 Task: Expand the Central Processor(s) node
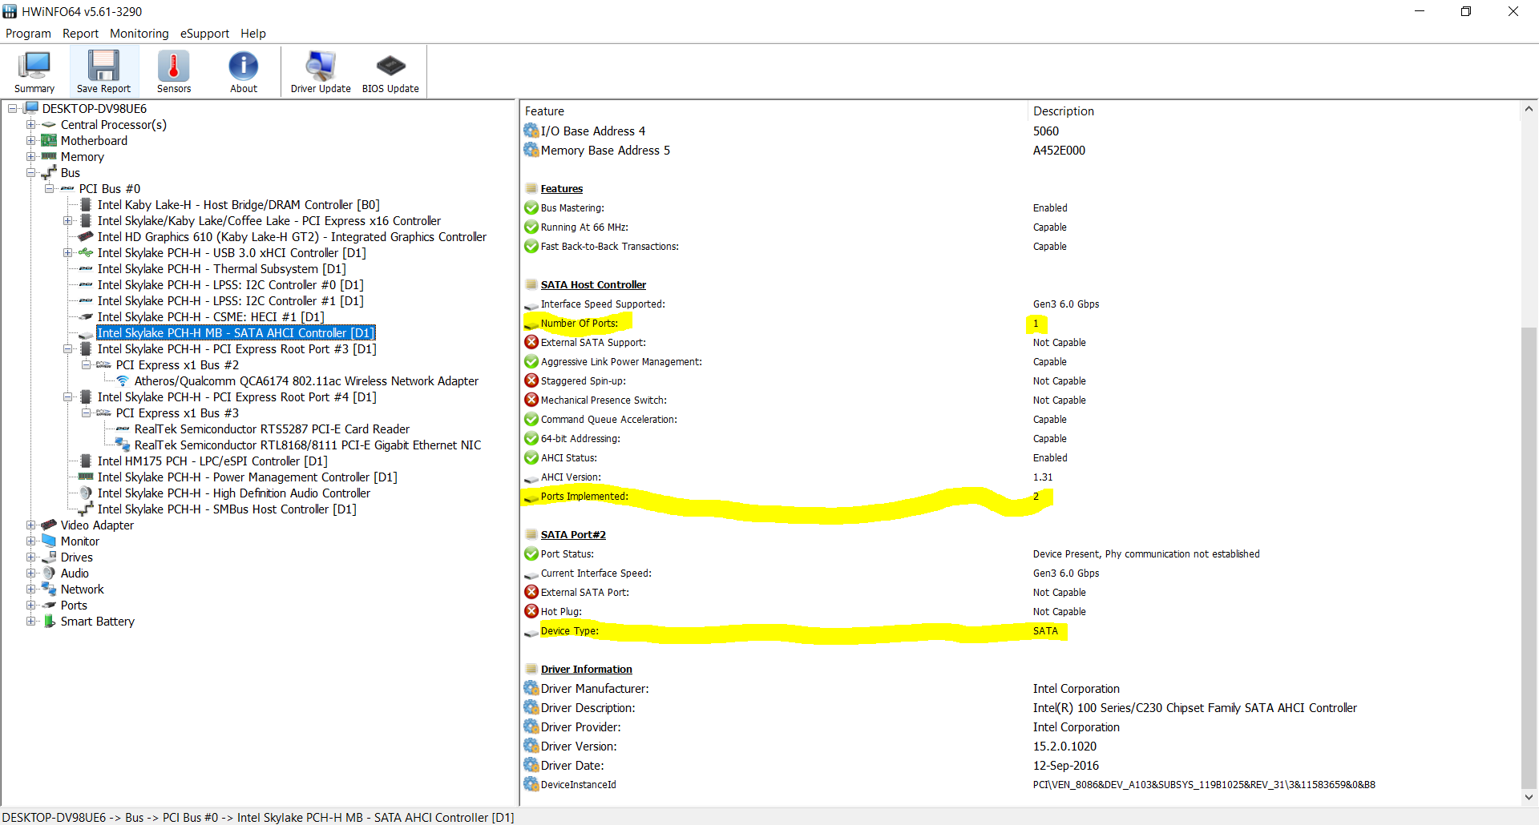[30, 125]
